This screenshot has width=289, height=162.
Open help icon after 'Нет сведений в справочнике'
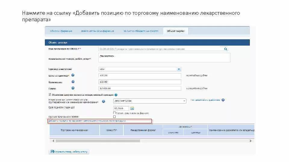coord(223,100)
